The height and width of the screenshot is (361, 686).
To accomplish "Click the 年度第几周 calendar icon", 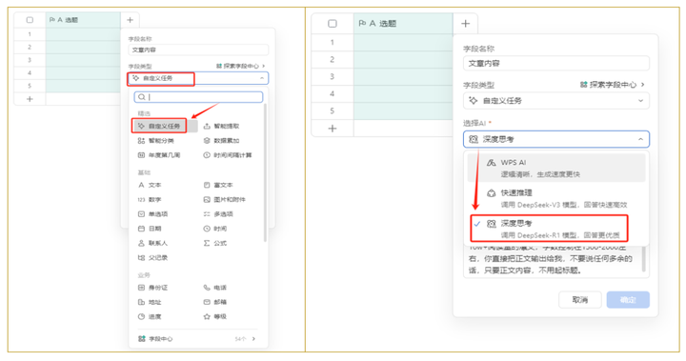I will [141, 155].
